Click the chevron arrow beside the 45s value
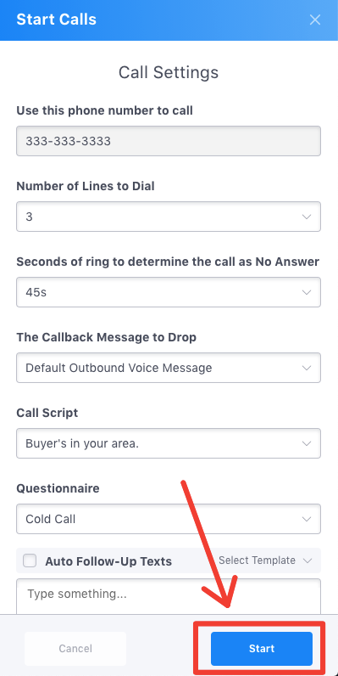This screenshot has height=676, width=338. point(307,292)
